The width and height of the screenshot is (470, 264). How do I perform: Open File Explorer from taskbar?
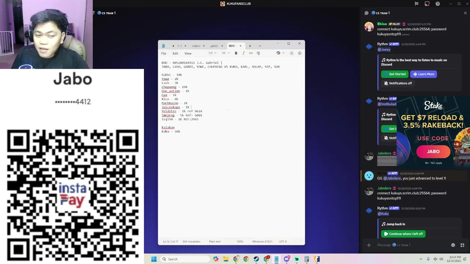pyautogui.click(x=226, y=259)
